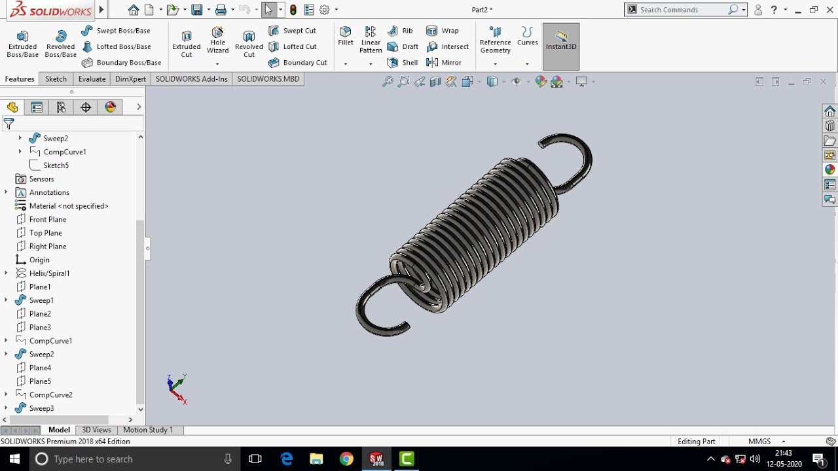
Task: Open File Explorer from taskbar
Action: 316,459
